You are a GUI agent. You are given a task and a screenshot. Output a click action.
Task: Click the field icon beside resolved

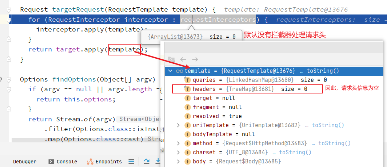[188, 116]
